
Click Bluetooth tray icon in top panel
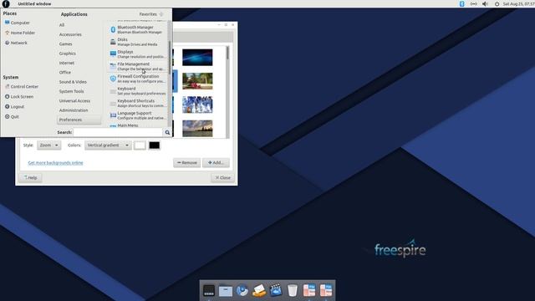(x=461, y=3)
